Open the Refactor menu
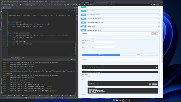Image resolution: width=181 pixels, height=102 pixels. (x=26, y=2)
